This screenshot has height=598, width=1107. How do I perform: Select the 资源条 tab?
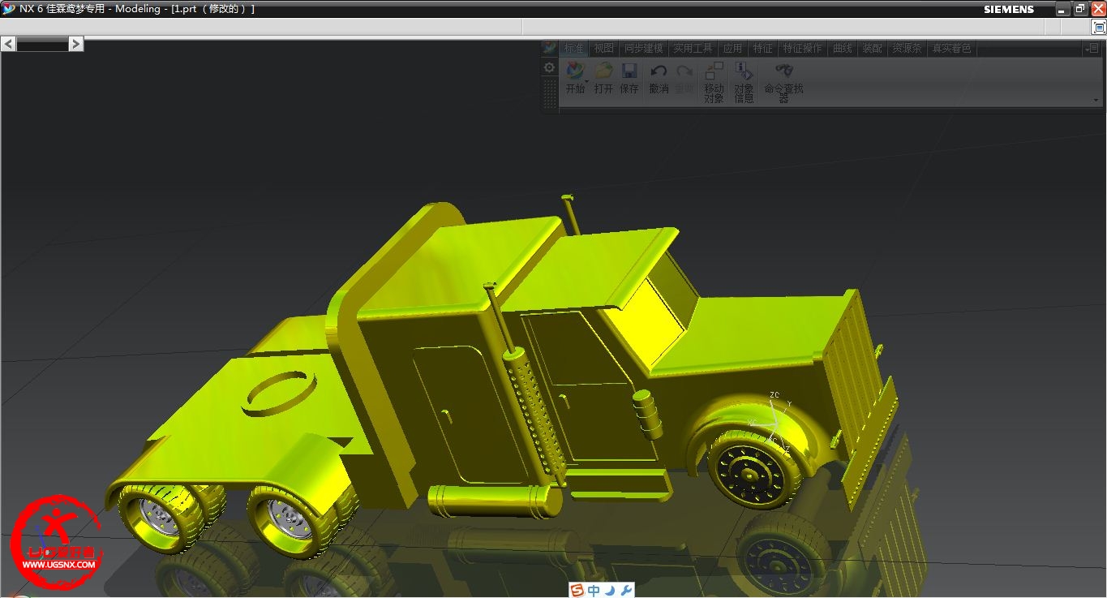pyautogui.click(x=907, y=48)
